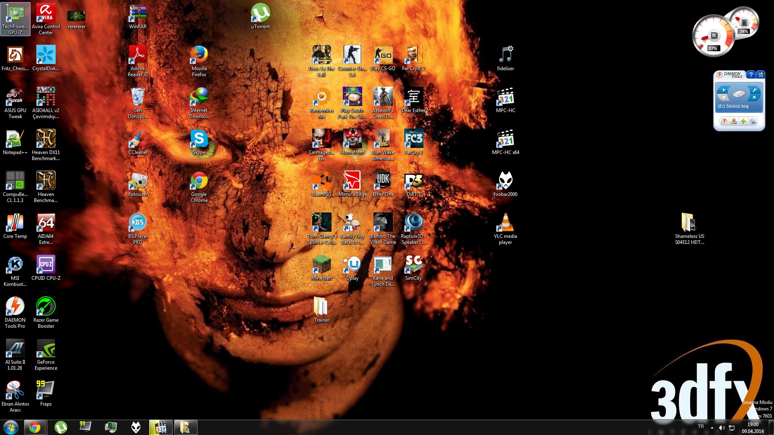The width and height of the screenshot is (774, 435).
Task: Open the TR input language selector
Action: click(x=701, y=427)
